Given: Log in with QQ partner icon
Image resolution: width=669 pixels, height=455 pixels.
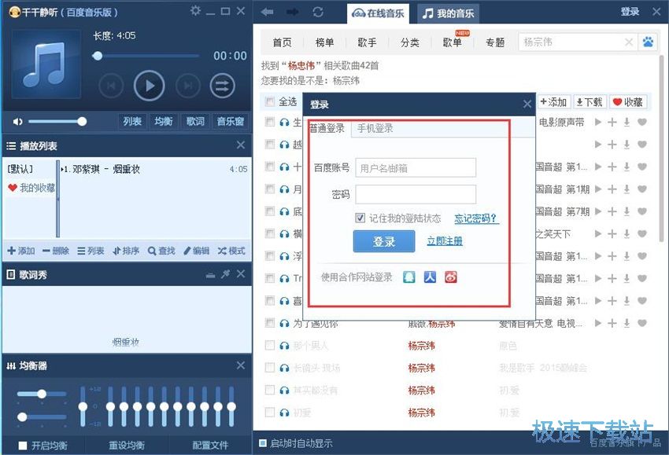Looking at the screenshot, I should (x=409, y=277).
